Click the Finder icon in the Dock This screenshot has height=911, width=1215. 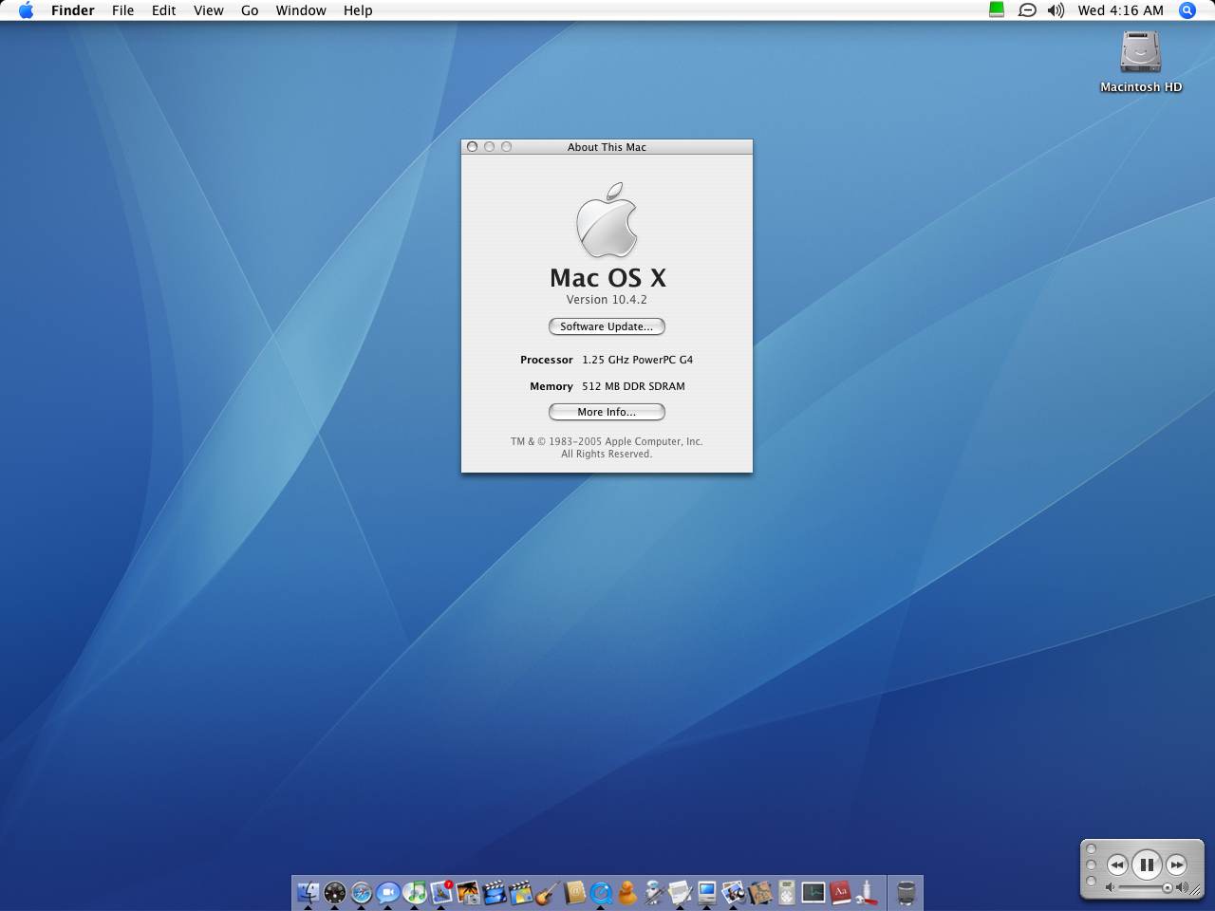click(x=308, y=892)
